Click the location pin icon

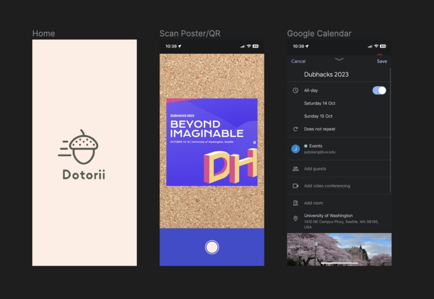coord(295,218)
